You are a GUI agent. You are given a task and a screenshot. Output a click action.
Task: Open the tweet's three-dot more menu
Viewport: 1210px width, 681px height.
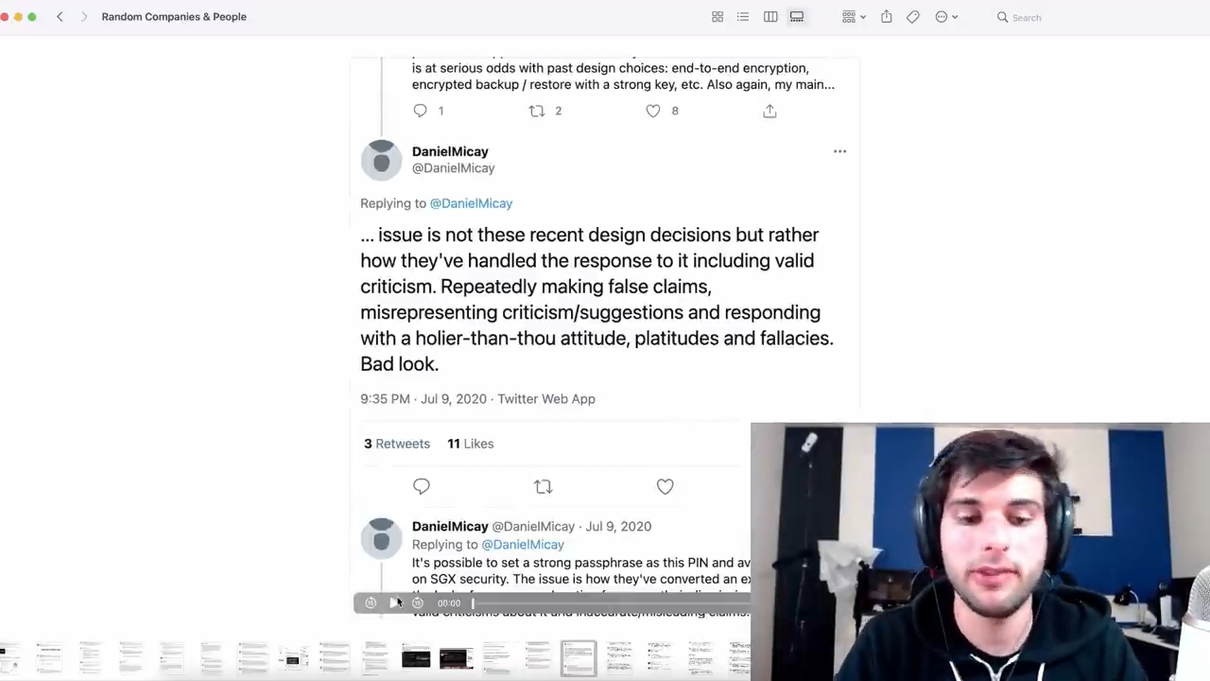click(839, 151)
